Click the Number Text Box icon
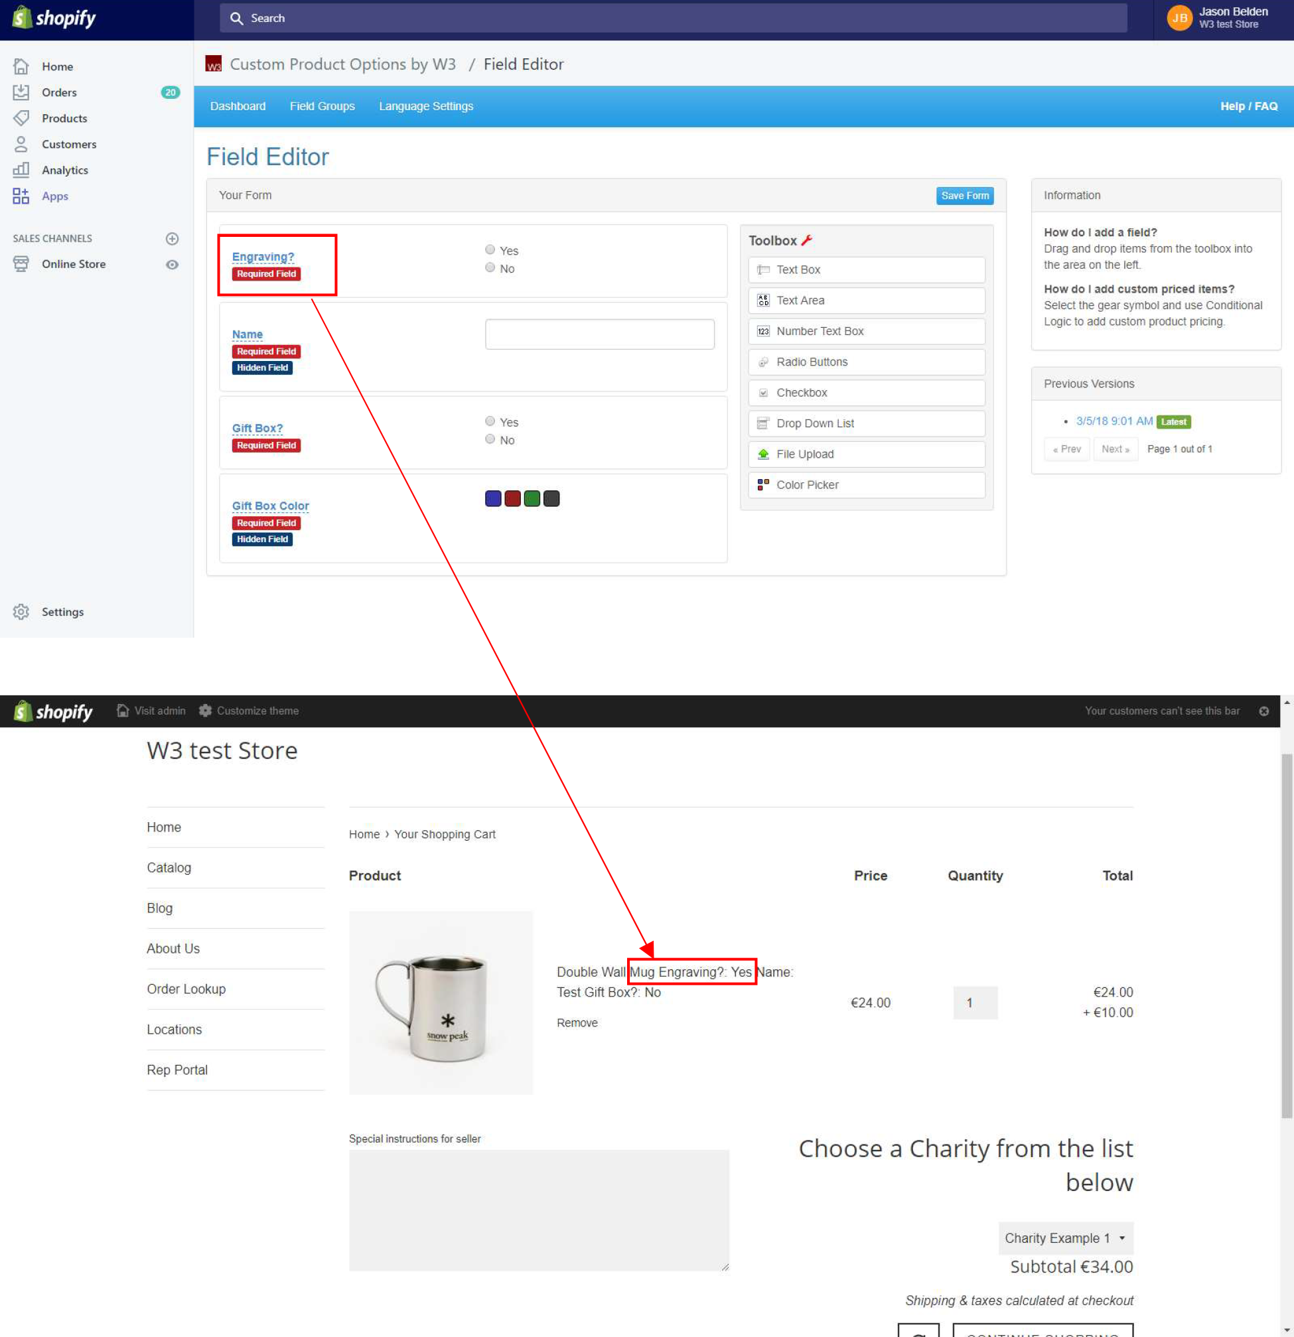 (763, 332)
